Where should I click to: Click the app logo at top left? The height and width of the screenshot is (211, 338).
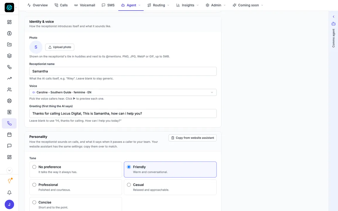9,8
